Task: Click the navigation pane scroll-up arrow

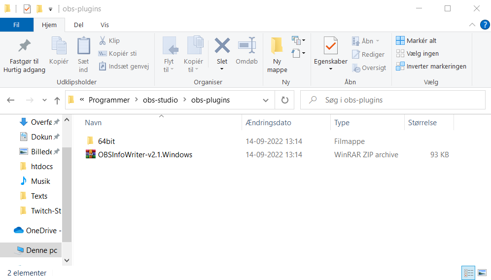Action: pyautogui.click(x=67, y=120)
